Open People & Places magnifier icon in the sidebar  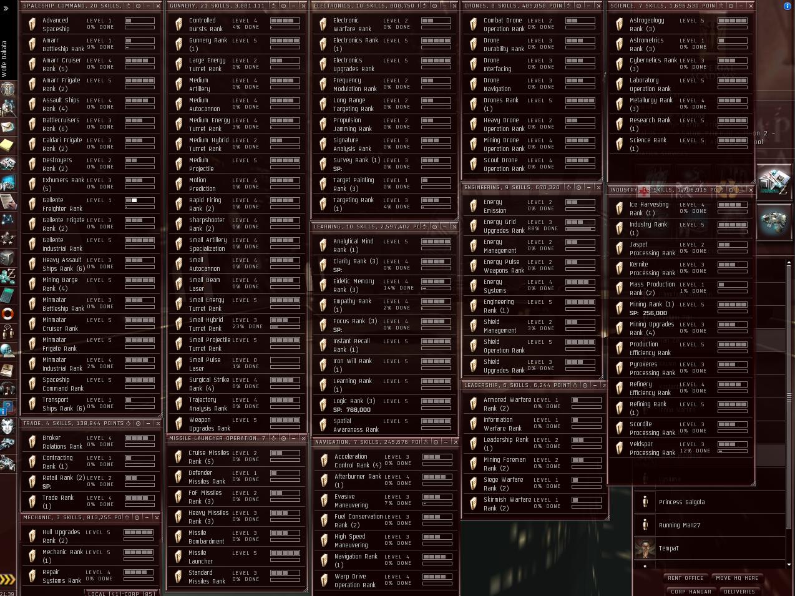point(7,108)
